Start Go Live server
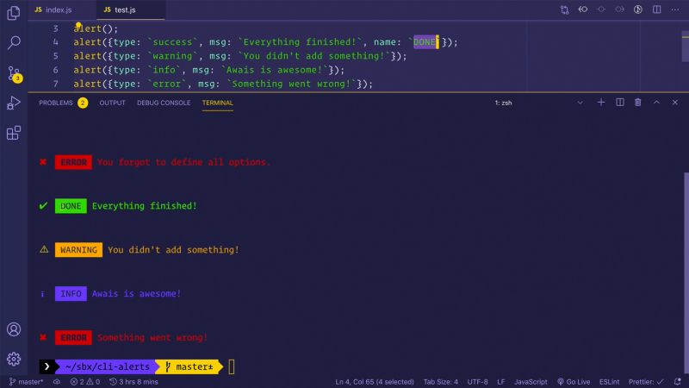Viewport: 689px width, 388px height. click(574, 381)
